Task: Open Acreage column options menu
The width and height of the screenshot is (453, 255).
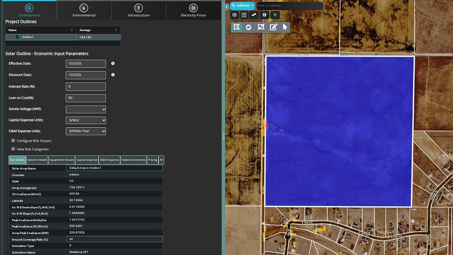Action: (116, 30)
